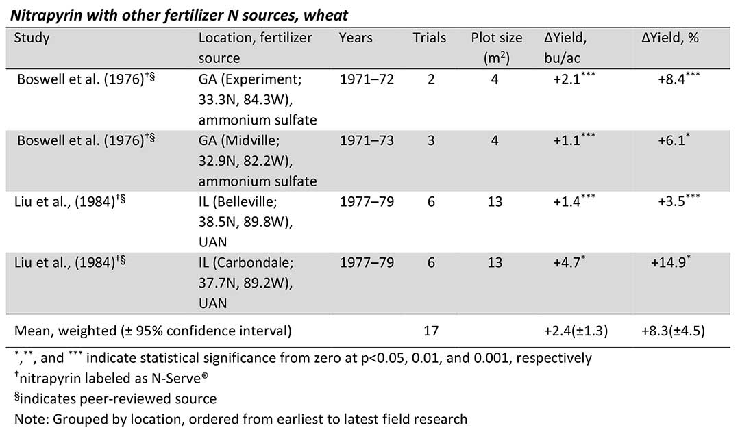
Task: Click the table title about Nitrapyrin and wheat
Action: [x=182, y=11]
